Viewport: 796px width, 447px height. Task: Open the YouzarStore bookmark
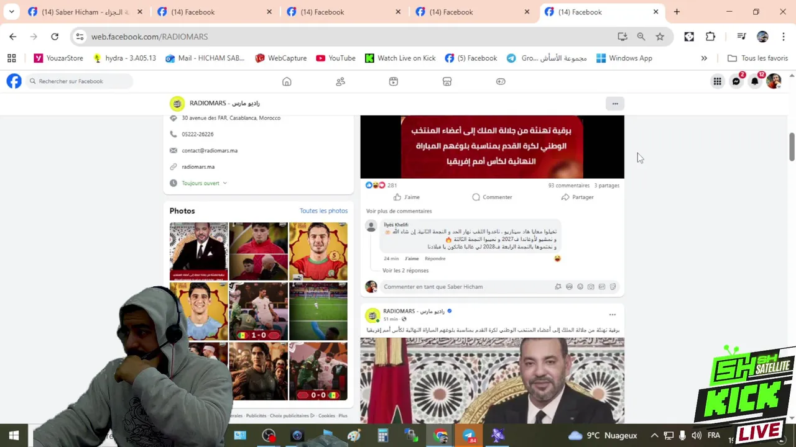tap(58, 58)
